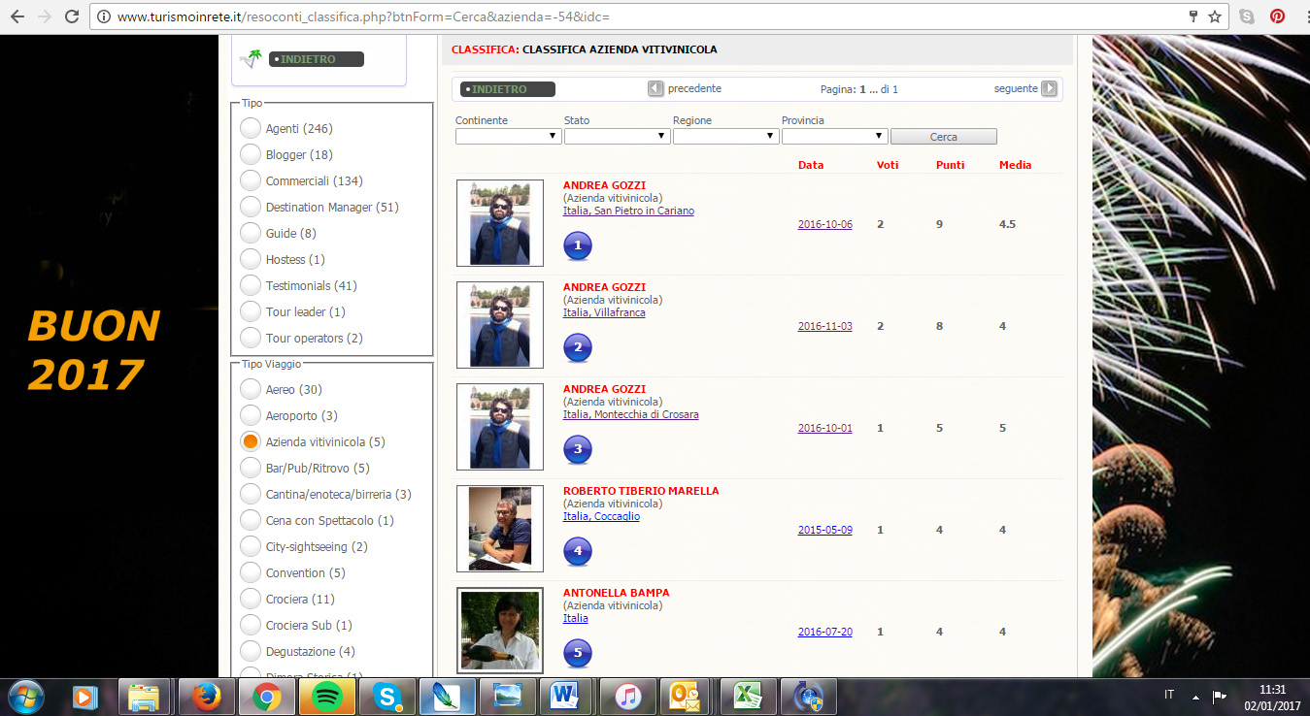This screenshot has height=716, width=1310.
Task: Click the precedente page link
Action: click(x=694, y=88)
